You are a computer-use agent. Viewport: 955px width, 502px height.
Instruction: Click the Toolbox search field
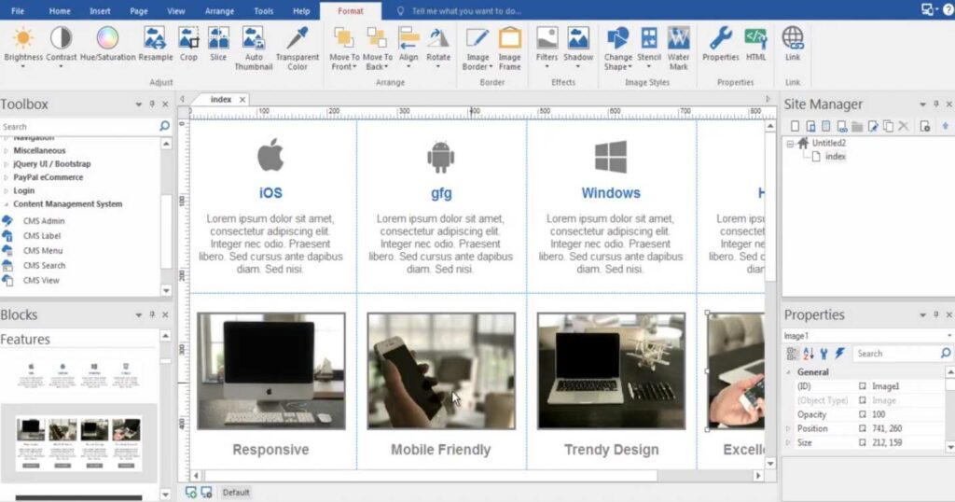pyautogui.click(x=79, y=127)
